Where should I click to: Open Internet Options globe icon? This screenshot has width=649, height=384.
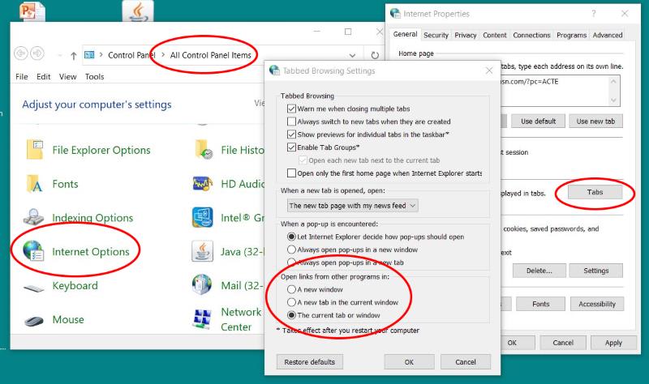pos(33,251)
